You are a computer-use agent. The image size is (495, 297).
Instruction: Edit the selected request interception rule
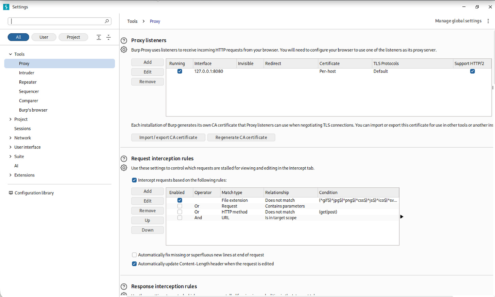148,201
